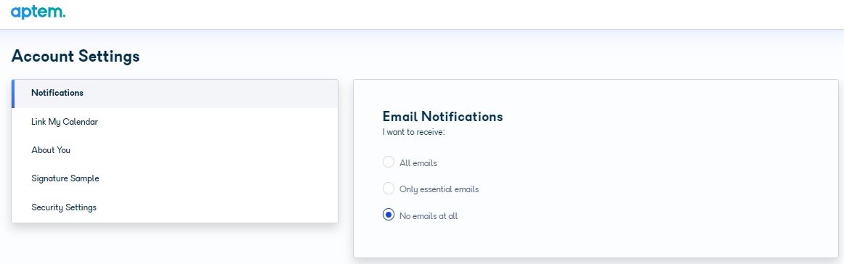Open Link My Calendar in sidebar
The height and width of the screenshot is (264, 844).
(175, 122)
